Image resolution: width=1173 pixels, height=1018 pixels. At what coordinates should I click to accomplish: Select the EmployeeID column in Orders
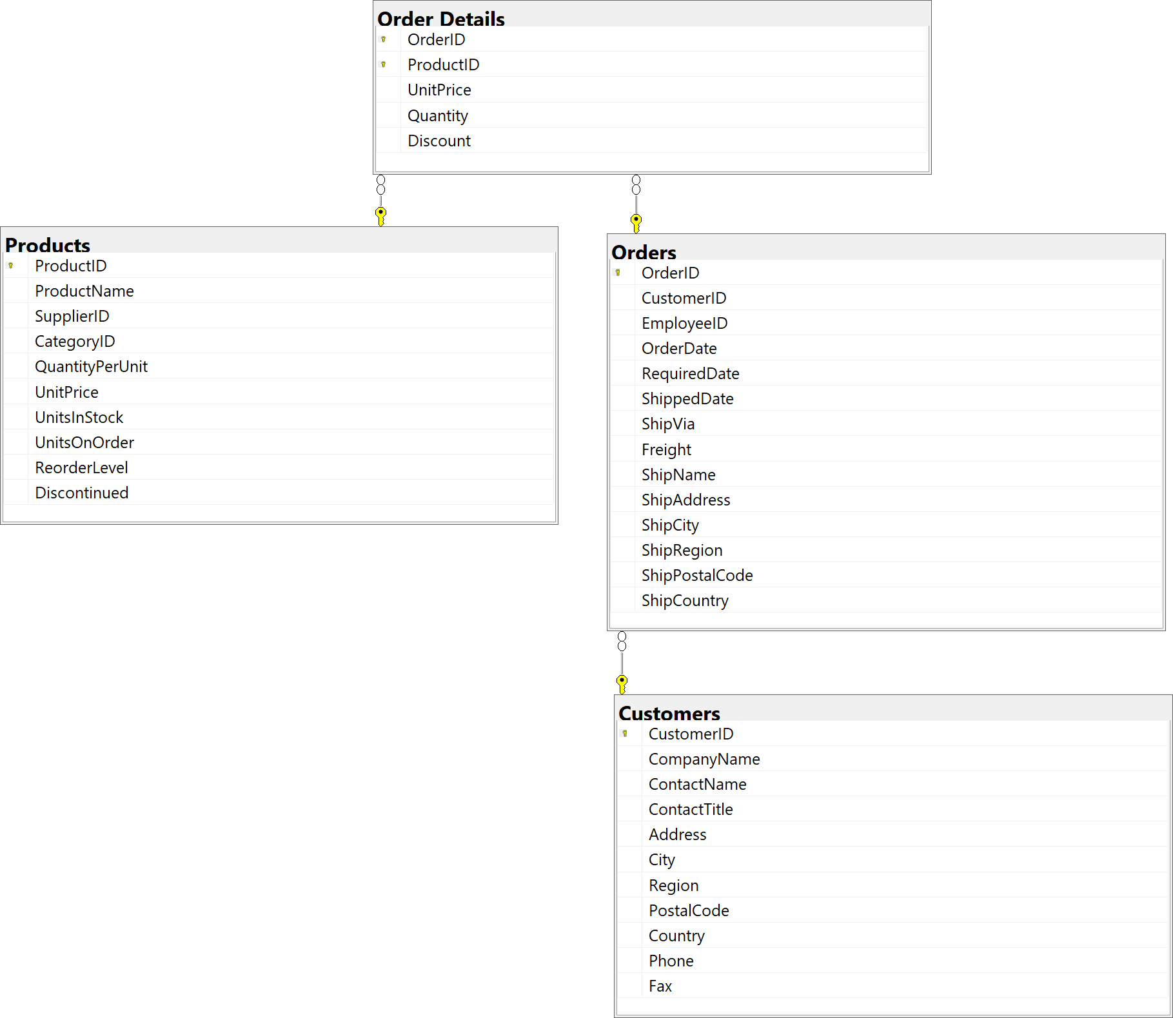(684, 323)
